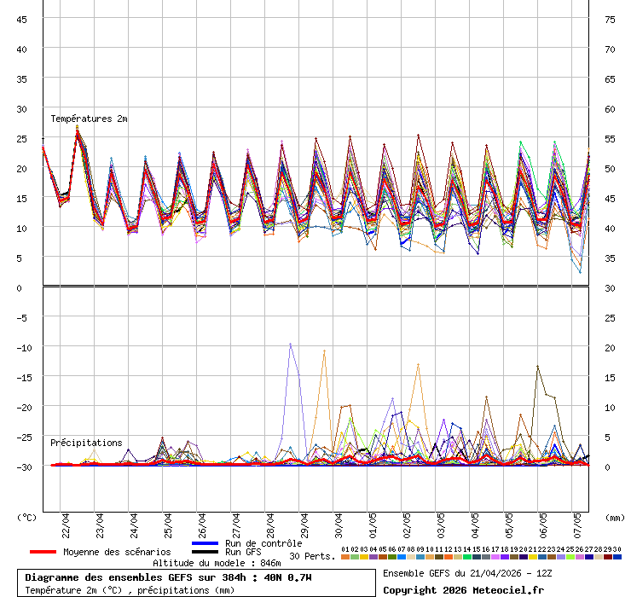This screenshot has height=597, width=631.
Task: Click the 'Ensemble GEFS du 21/04/2026 - 12Z' text
Action: [x=469, y=573]
